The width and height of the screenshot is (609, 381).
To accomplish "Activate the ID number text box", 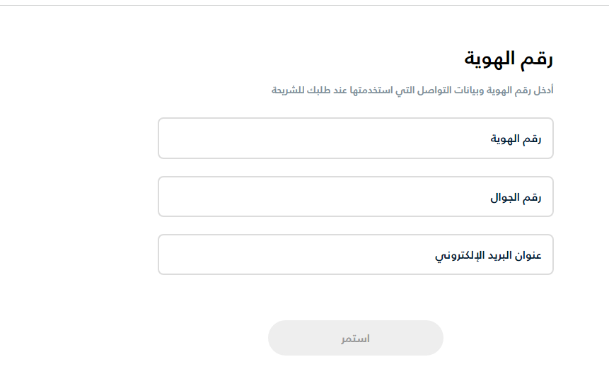I will pos(355,139).
